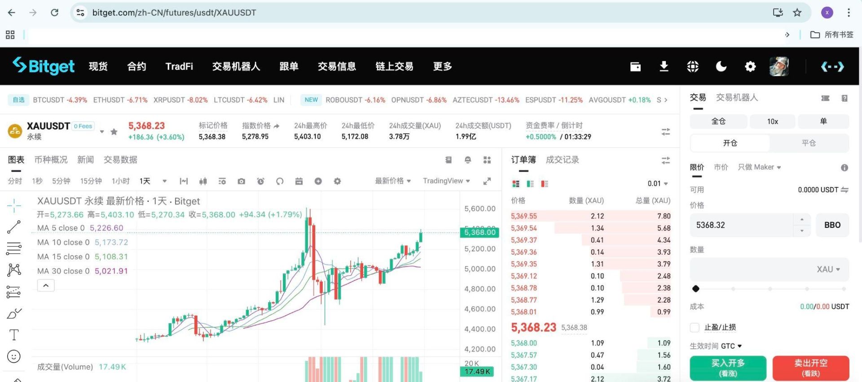Open the chart settings gear
The width and height of the screenshot is (862, 382).
337,181
